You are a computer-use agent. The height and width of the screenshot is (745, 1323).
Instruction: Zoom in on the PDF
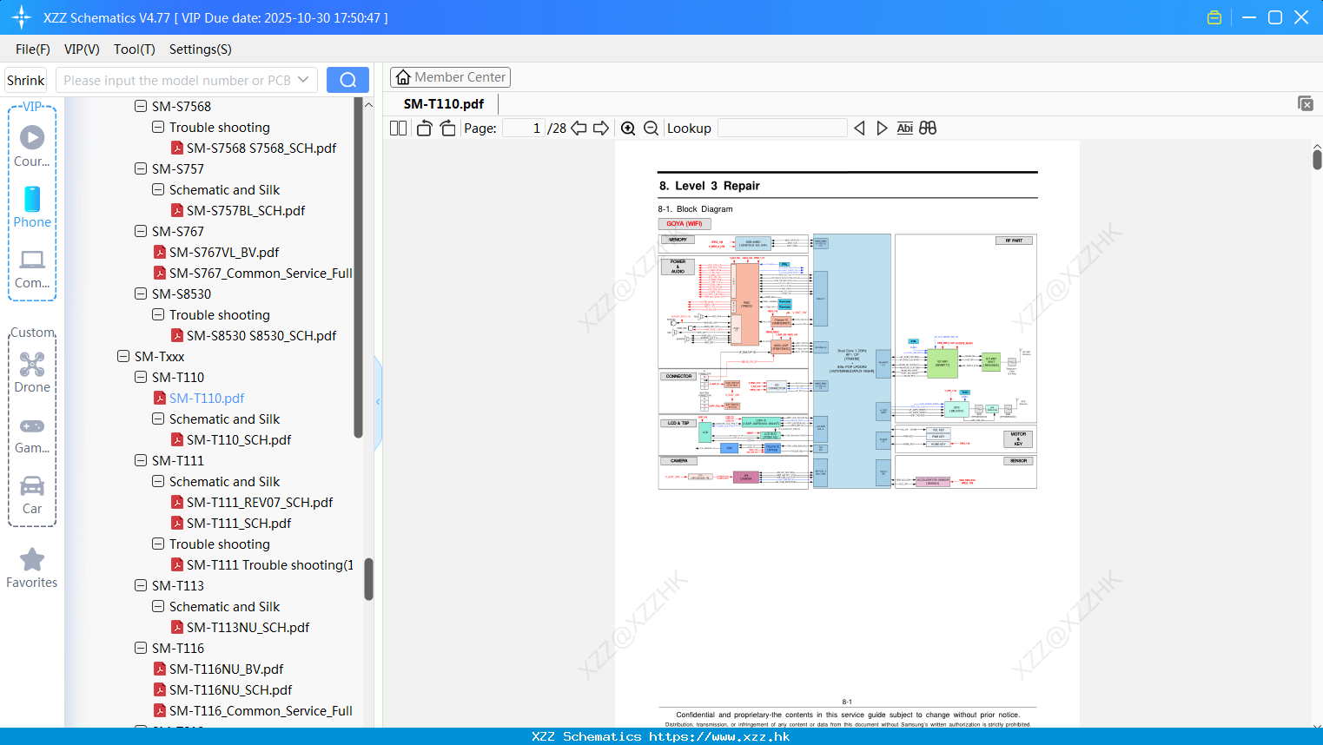628,129
